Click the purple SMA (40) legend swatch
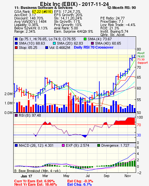Screen dimensions: 149x186 tap(92, 43)
